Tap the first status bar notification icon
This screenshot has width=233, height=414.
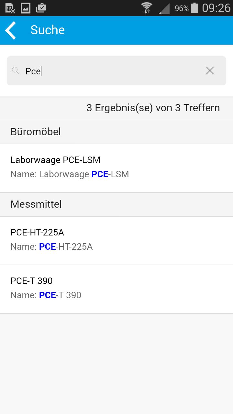click(x=10, y=8)
